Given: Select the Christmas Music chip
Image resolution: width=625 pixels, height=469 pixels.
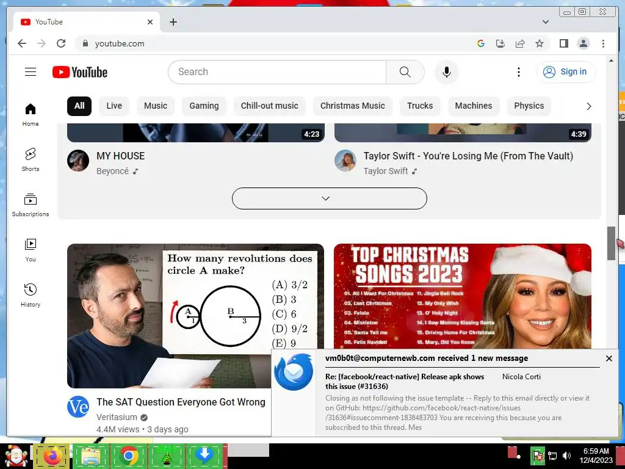Looking at the screenshot, I should pos(353,106).
